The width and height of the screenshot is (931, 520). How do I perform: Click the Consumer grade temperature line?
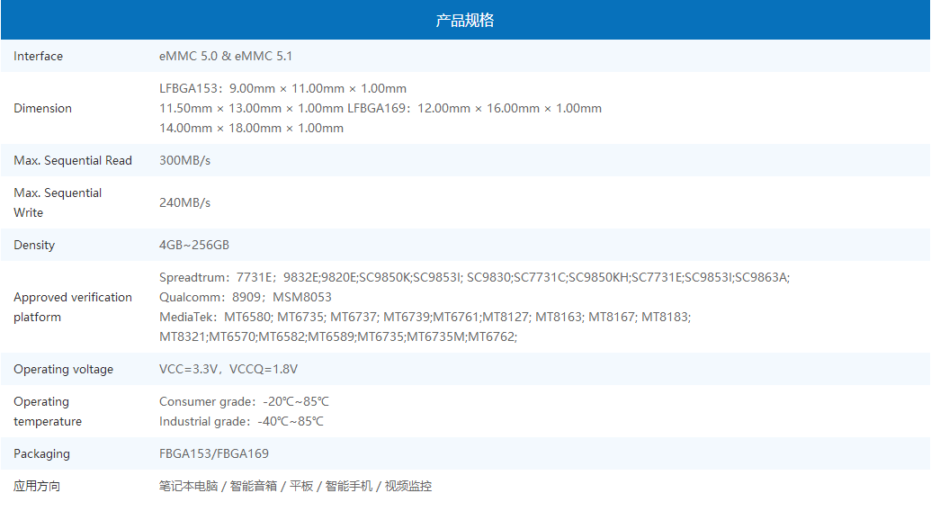point(244,402)
